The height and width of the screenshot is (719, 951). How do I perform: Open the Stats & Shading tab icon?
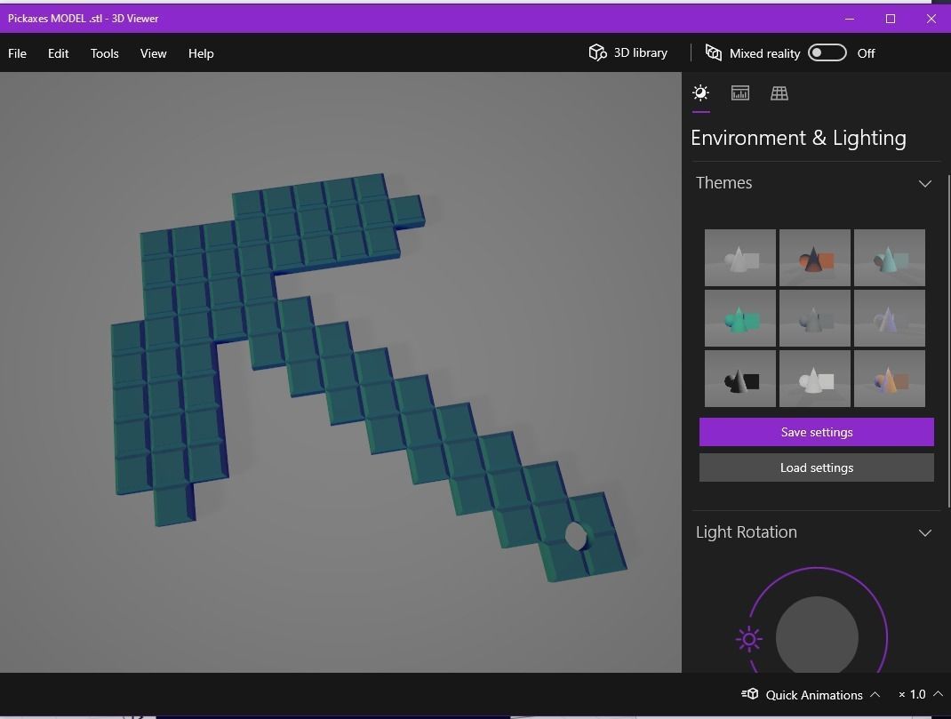coord(740,93)
